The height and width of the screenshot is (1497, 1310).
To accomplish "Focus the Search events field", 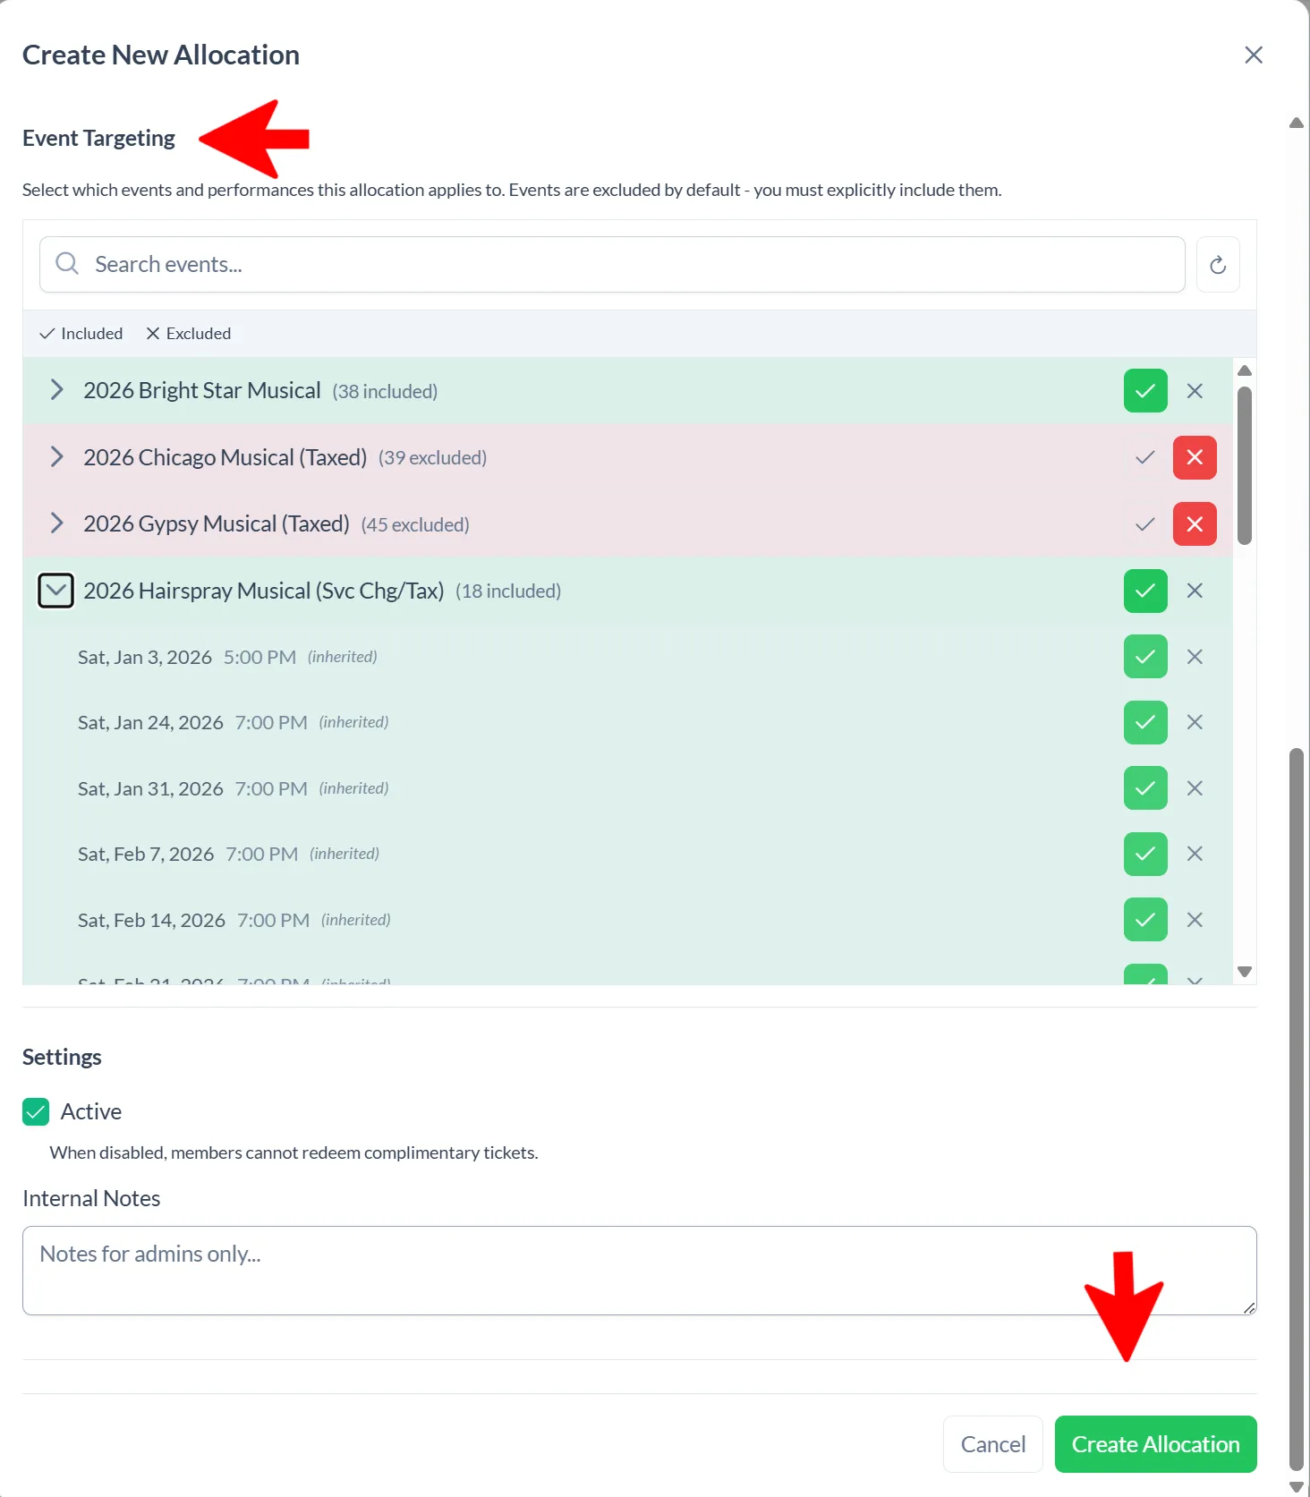I will (x=612, y=265).
